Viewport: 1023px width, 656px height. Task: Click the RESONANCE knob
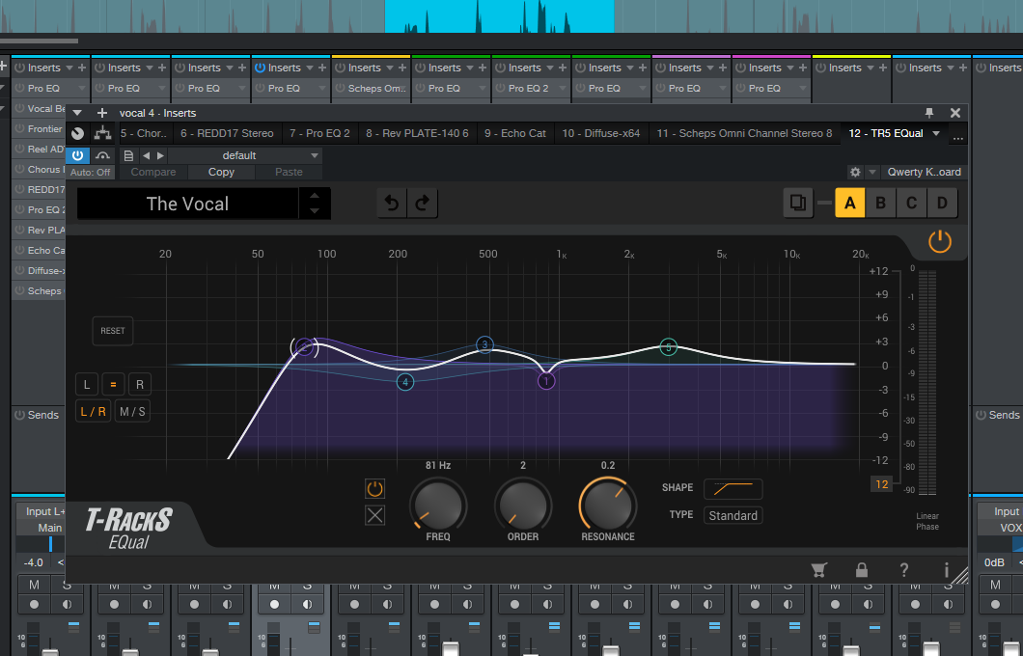(607, 506)
